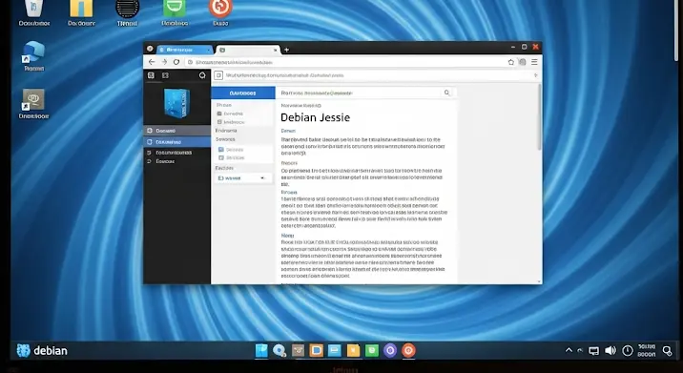Viewport: 683px width, 373px height.
Task: Click the blue box thumbnail in dark sidebar
Action: point(176,102)
